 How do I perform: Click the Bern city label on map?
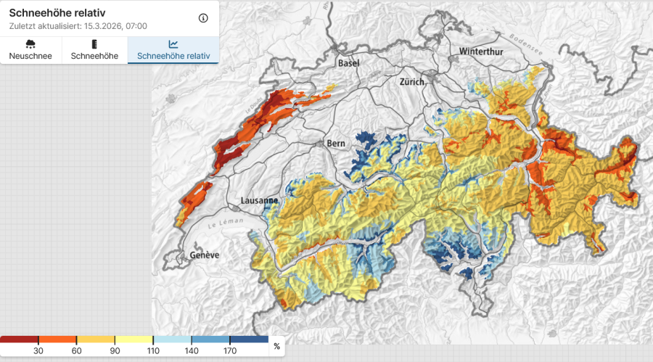point(336,143)
